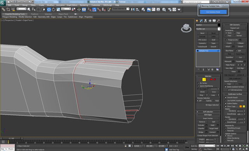The image size is (249, 151).
Task: Toggle Preserve UVs checkbox
Action: (x=226, y=40)
